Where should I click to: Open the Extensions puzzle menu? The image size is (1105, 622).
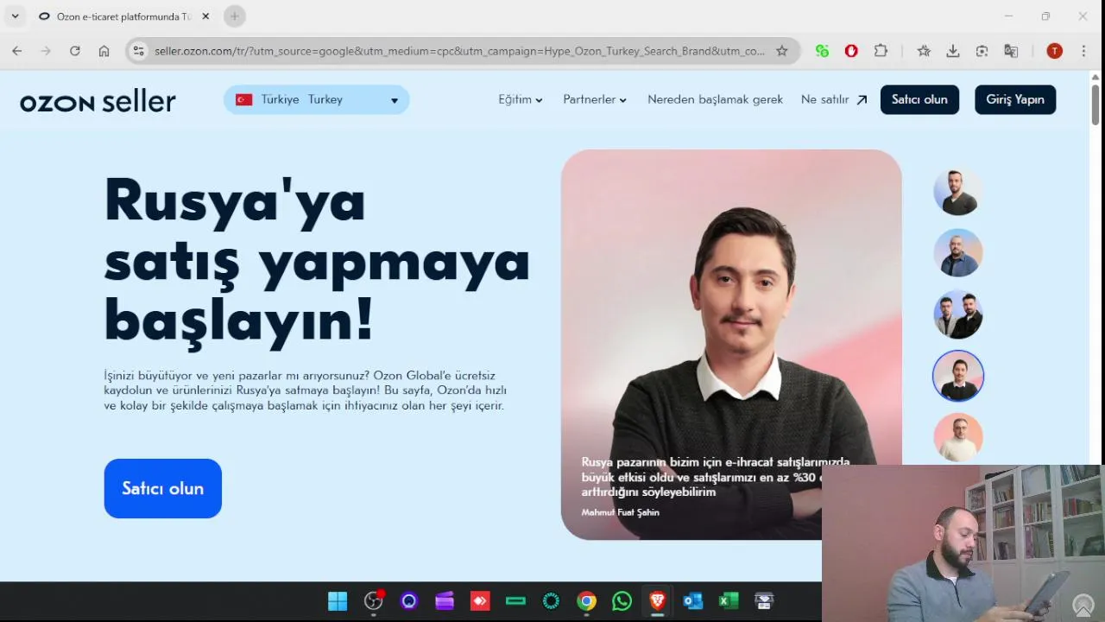pyautogui.click(x=881, y=51)
